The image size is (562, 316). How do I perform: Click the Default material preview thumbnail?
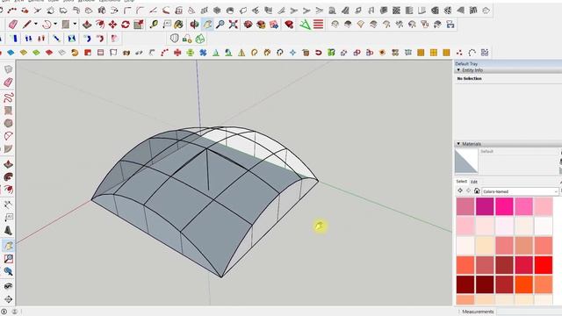466,162
